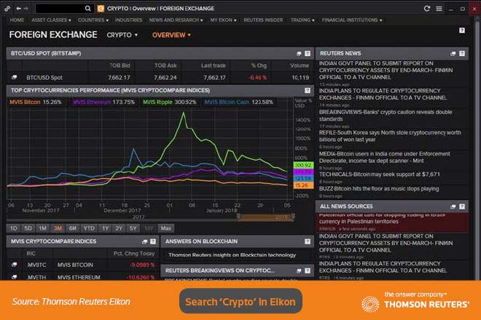Expand the Trading menu
The image size is (481, 320).
[302, 20]
